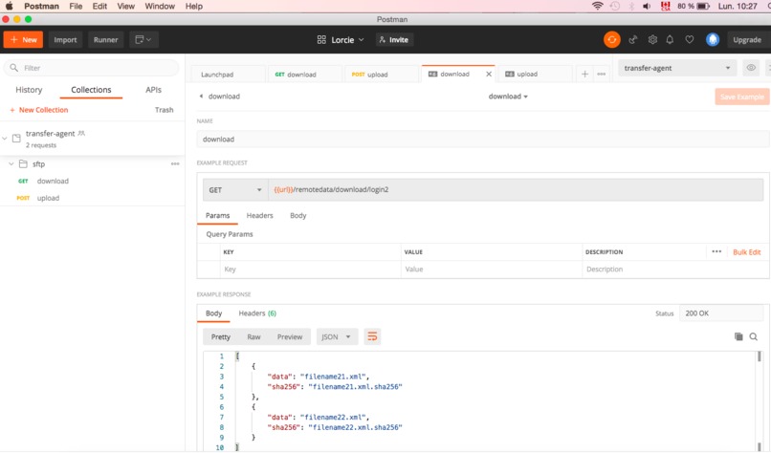771x453 pixels.
Task: Switch response view to Raw
Action: [x=253, y=336]
